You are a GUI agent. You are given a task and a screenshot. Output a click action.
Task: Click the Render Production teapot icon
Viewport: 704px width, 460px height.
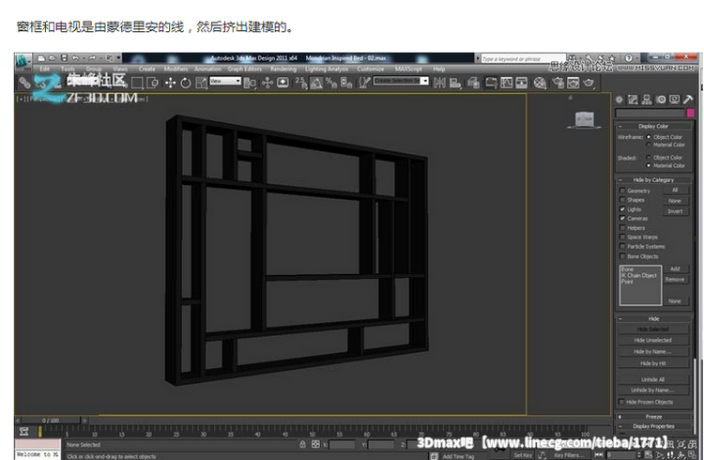point(589,83)
